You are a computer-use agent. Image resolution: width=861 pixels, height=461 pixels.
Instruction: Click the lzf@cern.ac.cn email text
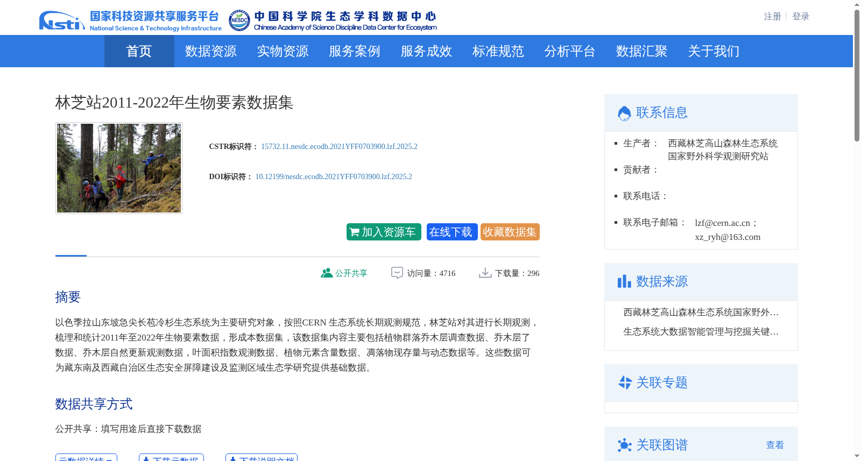pyautogui.click(x=722, y=223)
